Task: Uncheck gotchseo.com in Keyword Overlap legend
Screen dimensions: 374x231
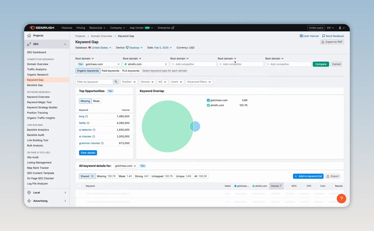Action: coord(208,100)
